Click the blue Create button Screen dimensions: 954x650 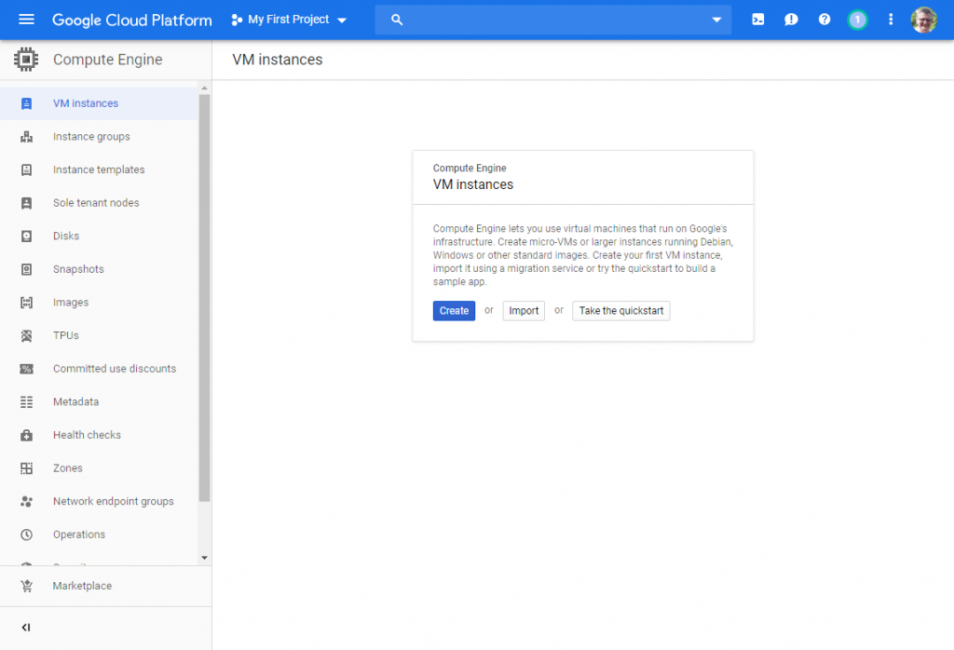pyautogui.click(x=454, y=311)
